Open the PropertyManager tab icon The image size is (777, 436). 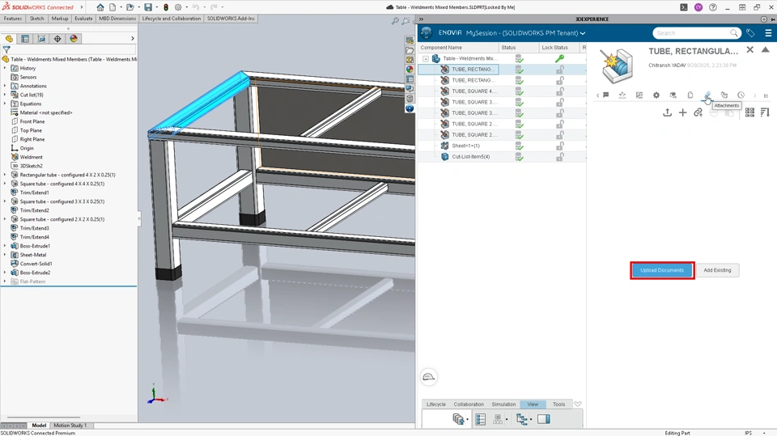click(x=25, y=39)
